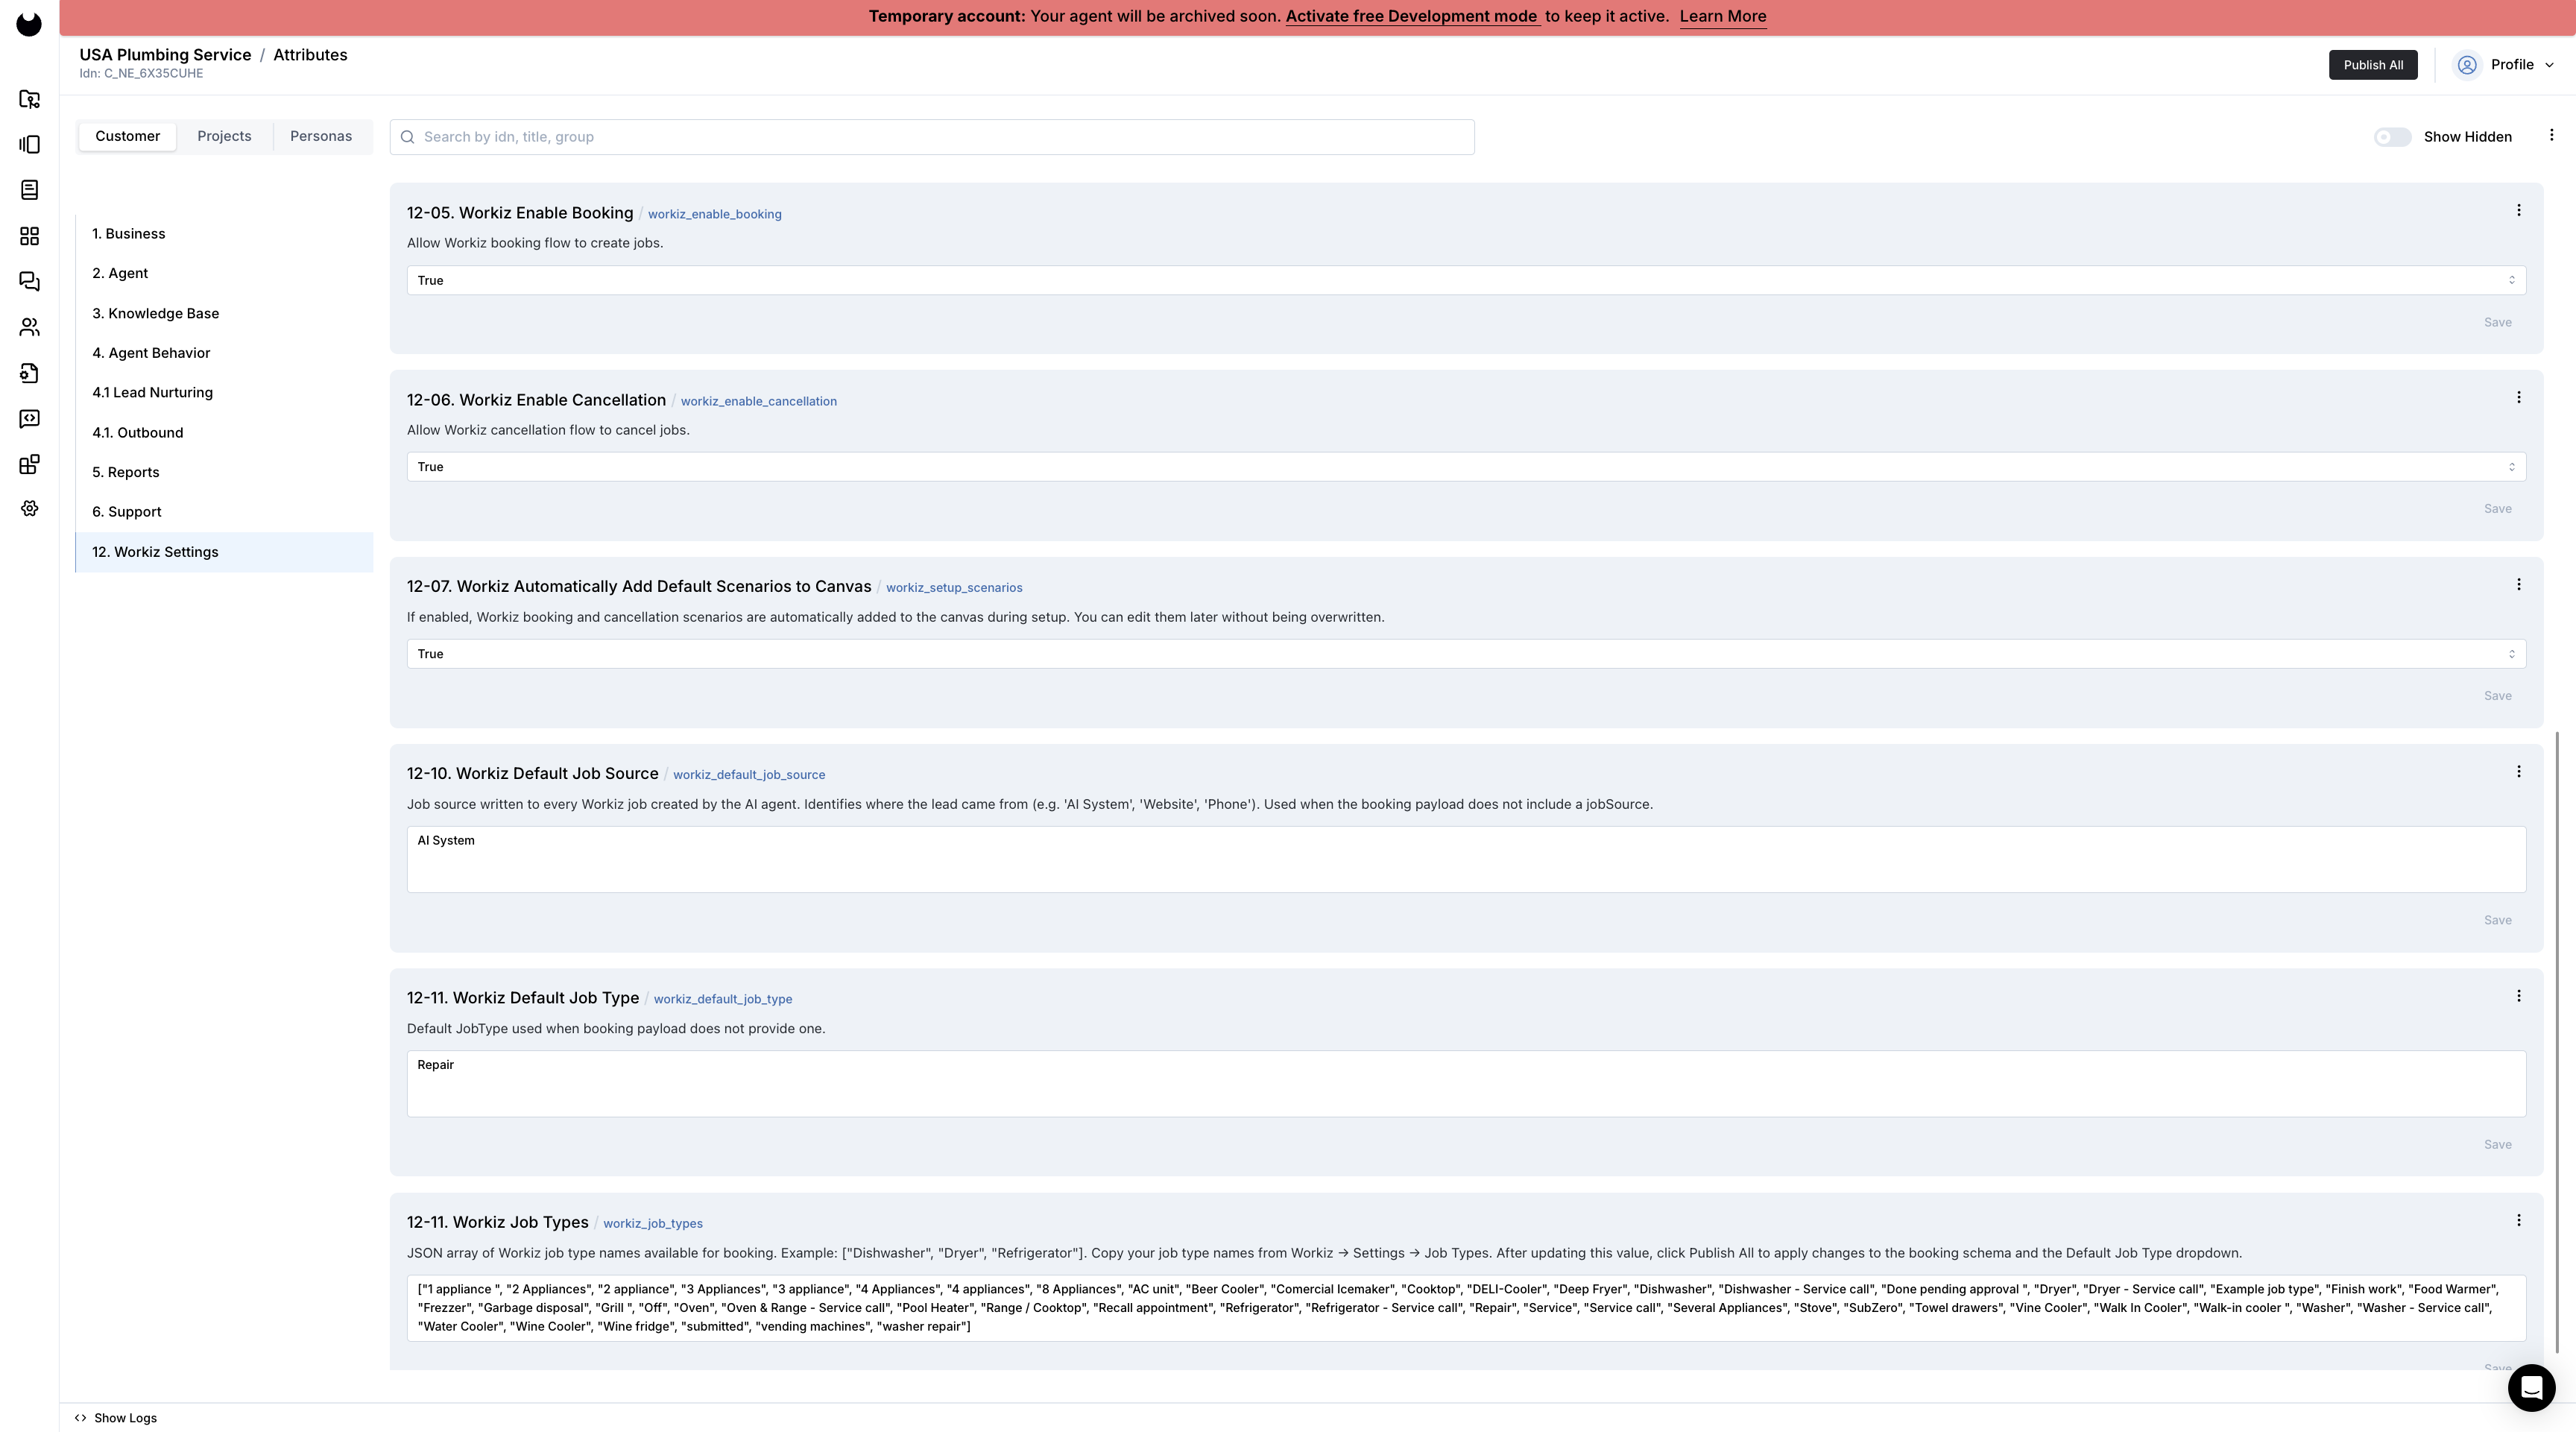Open the settings gear icon in sidebar
2576x1432 pixels.
coord(30,509)
